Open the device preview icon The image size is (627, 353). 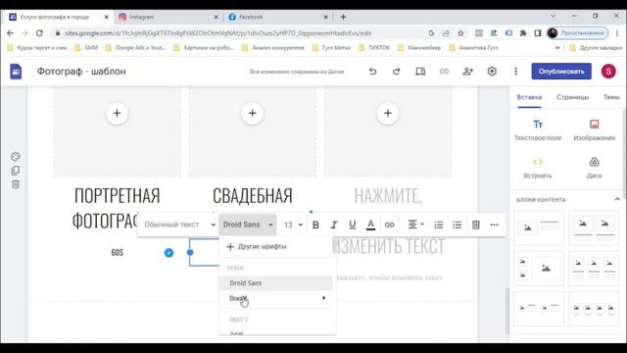[x=420, y=72]
